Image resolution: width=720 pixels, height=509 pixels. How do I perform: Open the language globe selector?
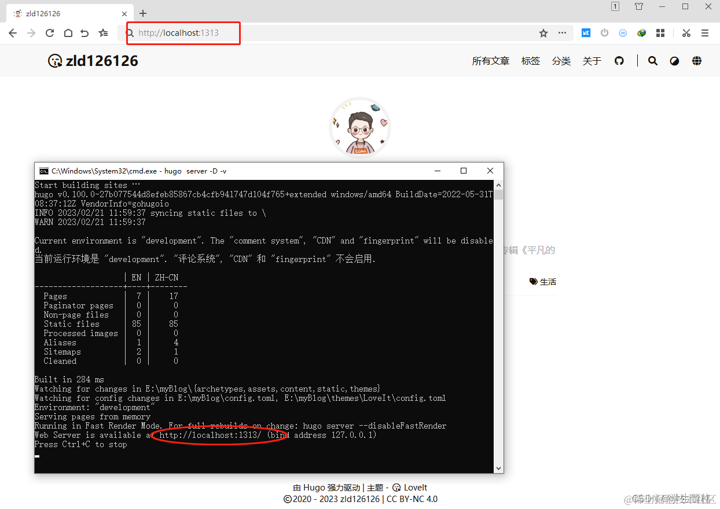pos(697,61)
